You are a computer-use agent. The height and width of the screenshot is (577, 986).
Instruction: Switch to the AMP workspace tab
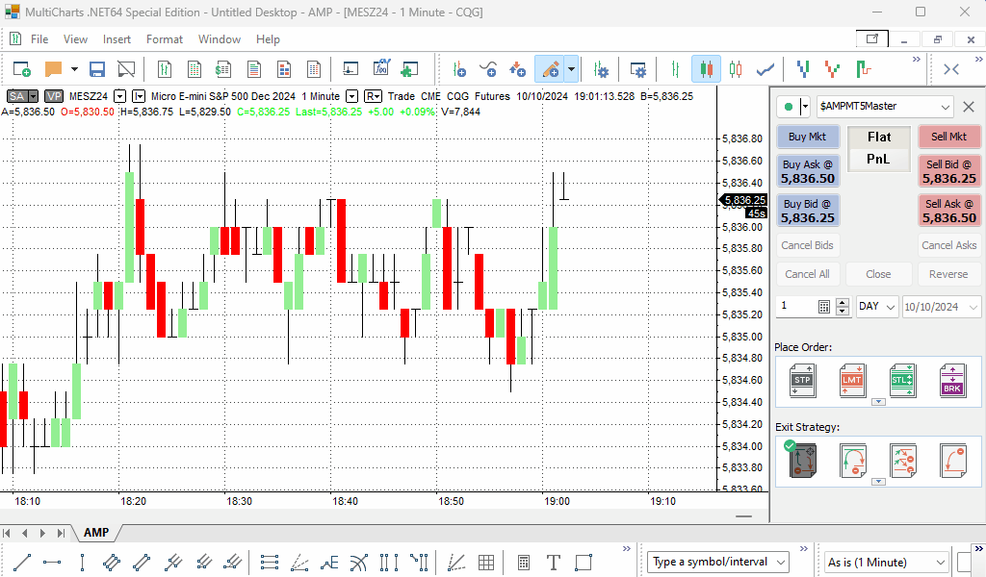coord(96,533)
